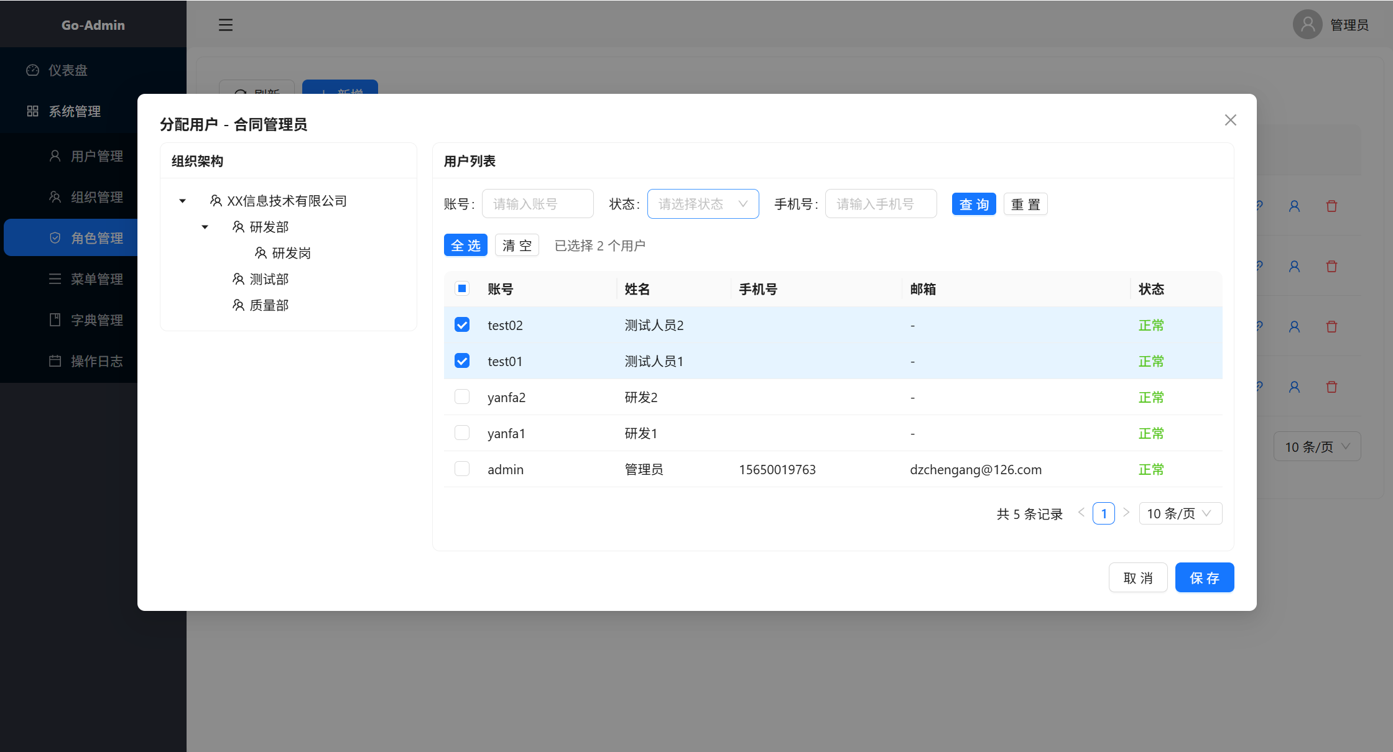
Task: Open 菜单管理 in the sidebar menu
Action: (96, 279)
